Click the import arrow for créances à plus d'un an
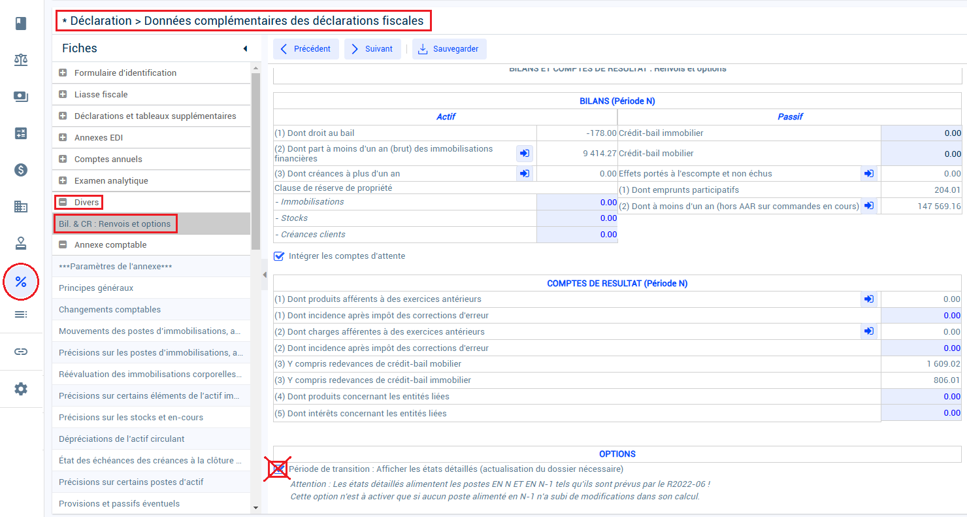The width and height of the screenshot is (967, 517). tap(525, 173)
